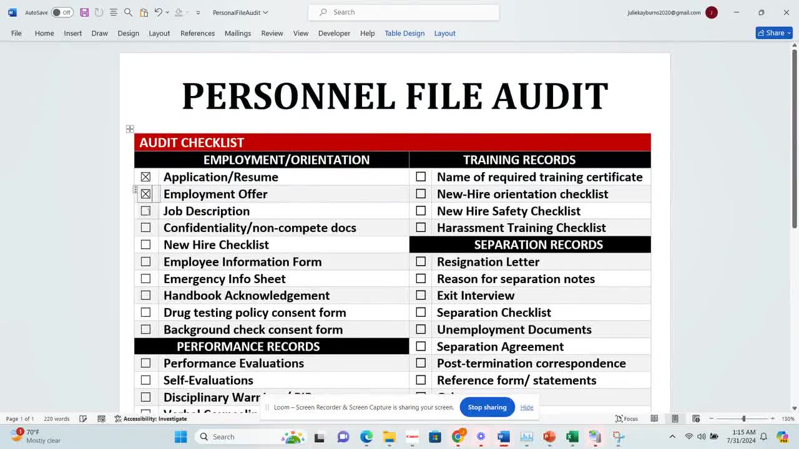This screenshot has height=449, width=799.
Task: Check the Resignation Letter checkbox
Action: point(421,262)
